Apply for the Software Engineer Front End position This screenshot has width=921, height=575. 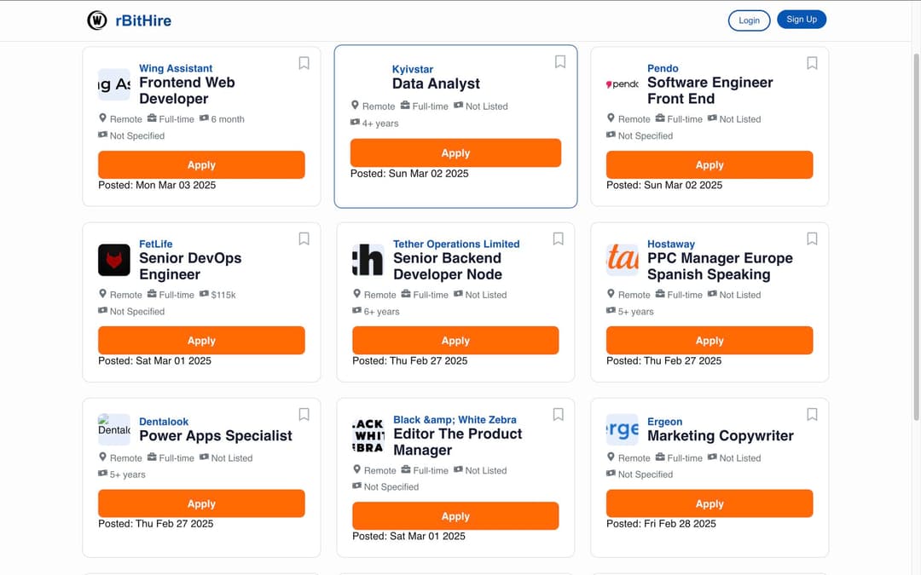(x=710, y=164)
